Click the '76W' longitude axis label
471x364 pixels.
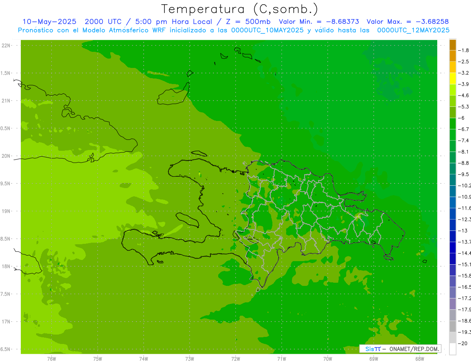coord(51,359)
